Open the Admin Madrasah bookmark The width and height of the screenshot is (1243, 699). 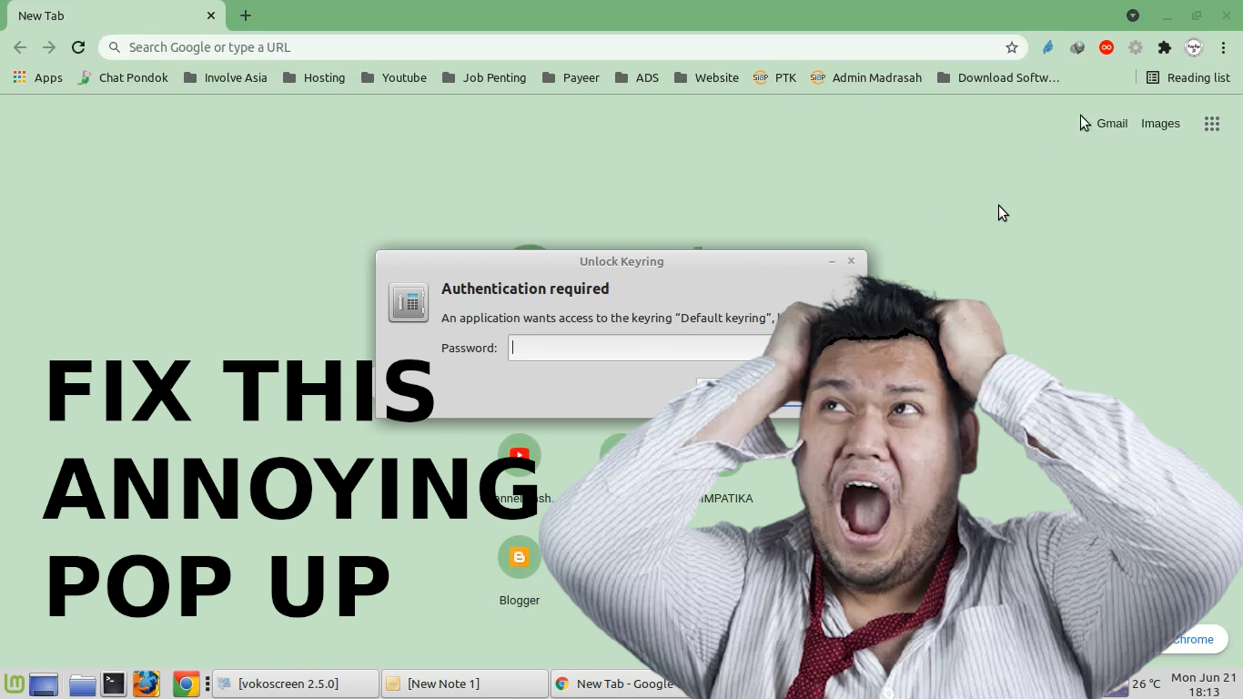click(x=865, y=77)
